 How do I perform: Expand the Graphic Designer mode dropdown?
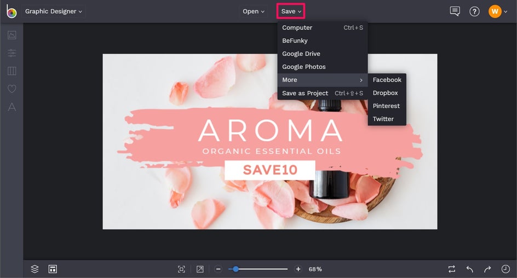pyautogui.click(x=54, y=11)
